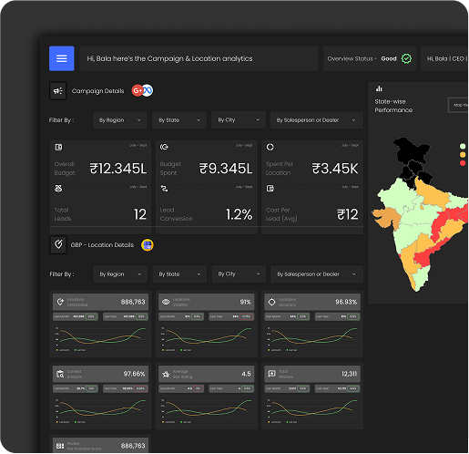Click the green Overview Status checkmark badge
The height and width of the screenshot is (454, 469).
406,58
